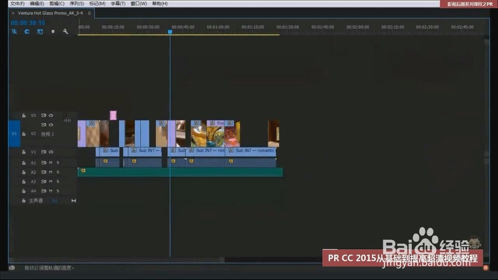Toggle sync lock for track V3

[x=43, y=115]
